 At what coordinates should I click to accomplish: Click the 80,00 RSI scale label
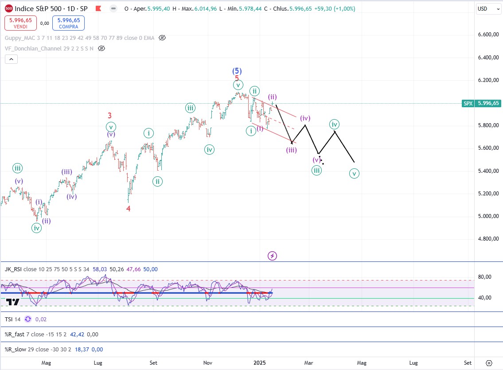484,277
